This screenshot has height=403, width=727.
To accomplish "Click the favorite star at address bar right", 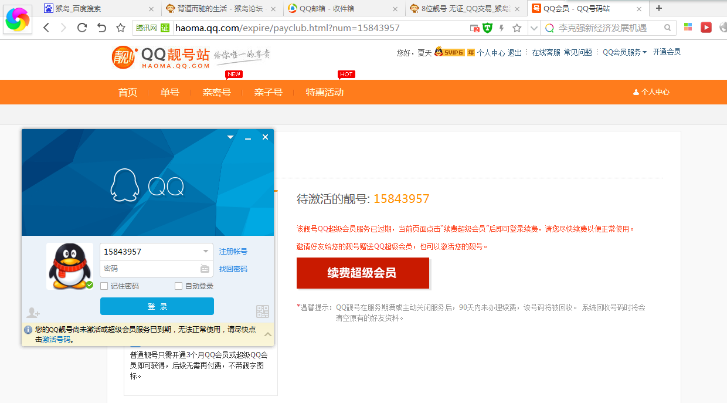I will [x=517, y=28].
